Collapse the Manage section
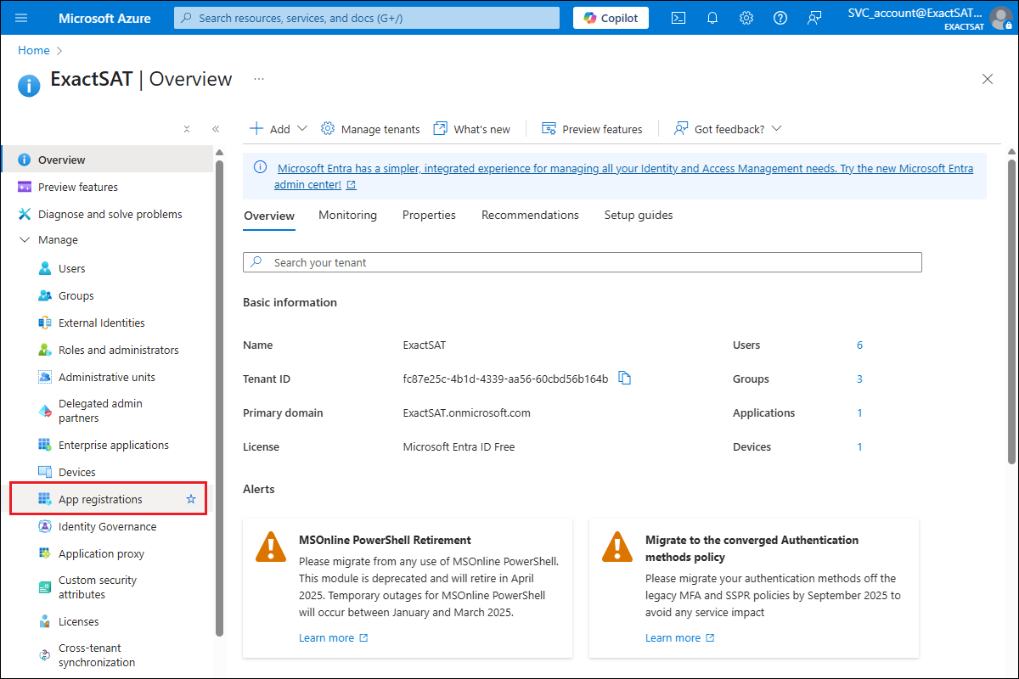This screenshot has width=1019, height=679. tap(24, 240)
